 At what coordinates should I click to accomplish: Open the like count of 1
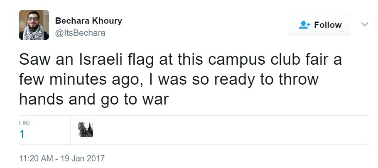pyautogui.click(x=22, y=134)
